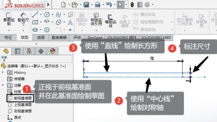The width and height of the screenshot is (217, 122).
Task: Expand the History tree node
Action: click(x=3, y=72)
